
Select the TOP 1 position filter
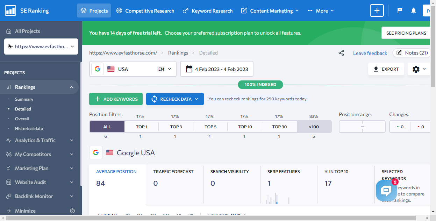[142, 127]
